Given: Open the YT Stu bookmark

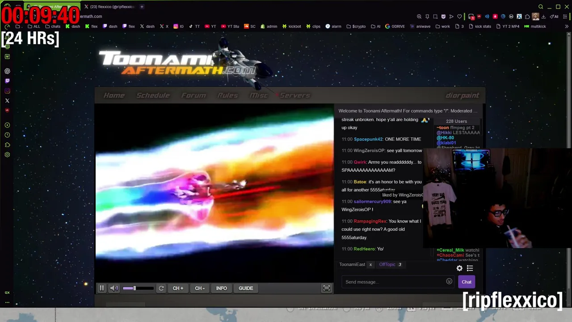Looking at the screenshot, I should coord(230,26).
